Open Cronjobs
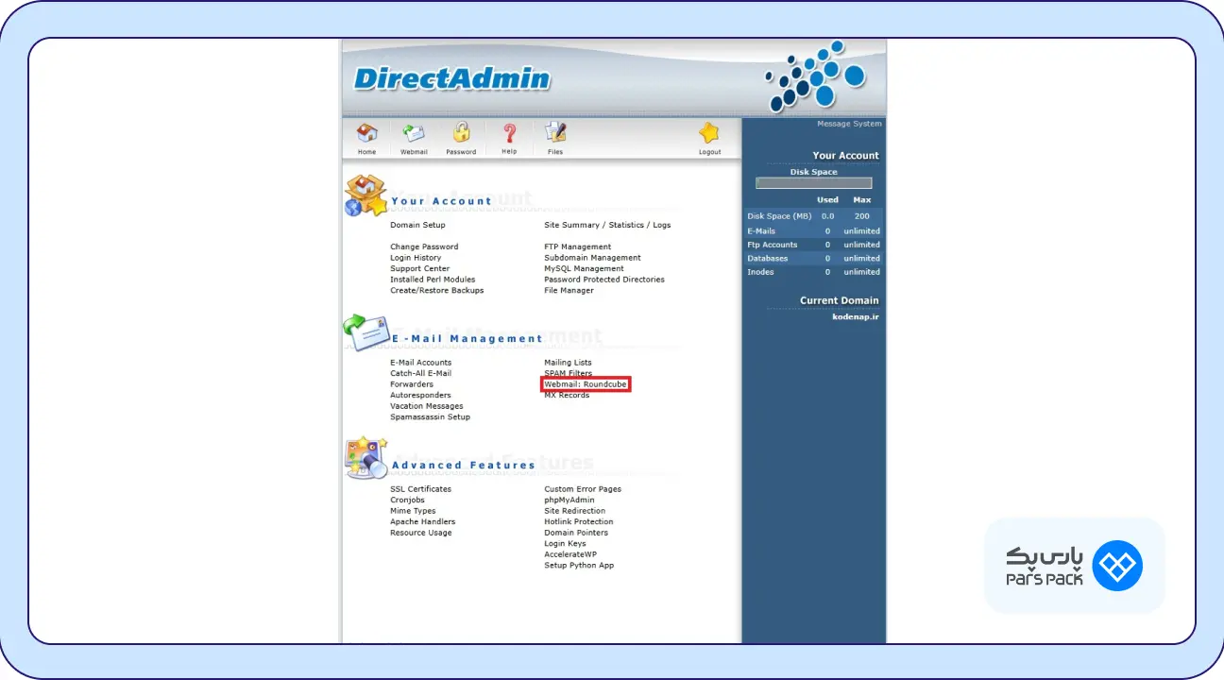 tap(407, 500)
